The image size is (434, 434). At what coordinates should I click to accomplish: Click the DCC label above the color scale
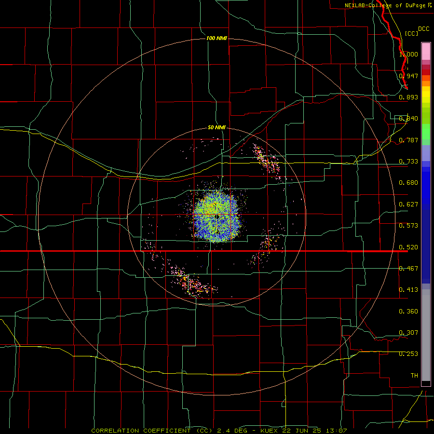(423, 29)
